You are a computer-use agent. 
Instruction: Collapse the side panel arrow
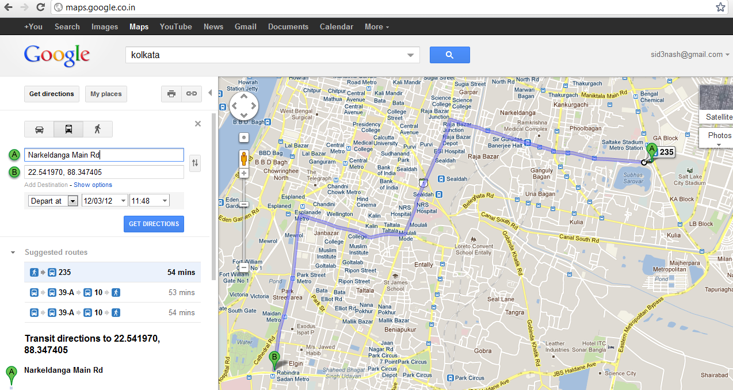(210, 93)
